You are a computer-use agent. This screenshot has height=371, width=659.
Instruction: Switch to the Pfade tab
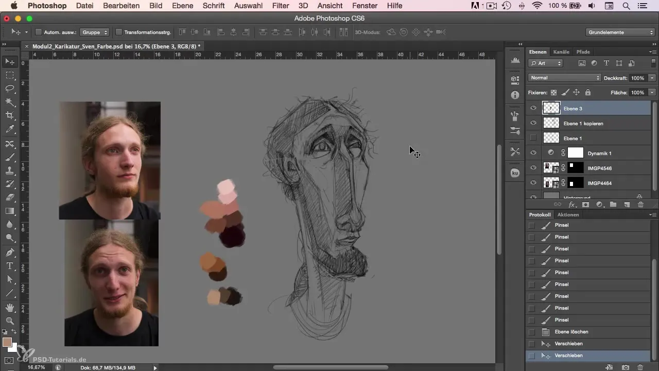click(583, 52)
